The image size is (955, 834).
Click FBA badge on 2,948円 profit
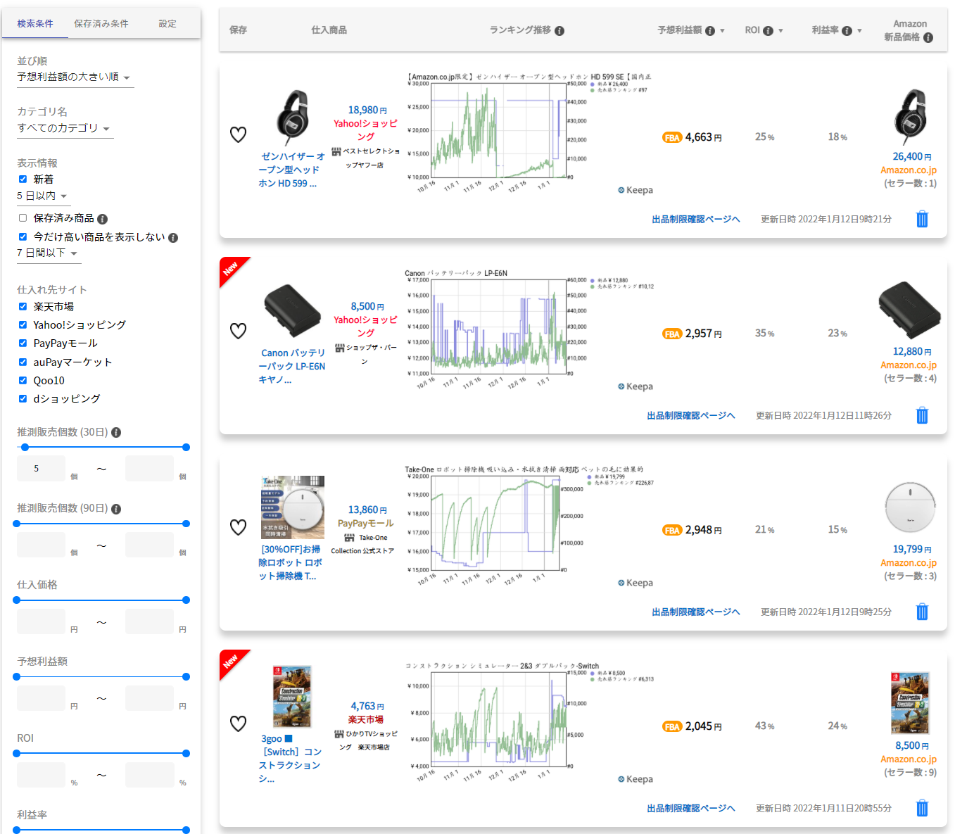(672, 531)
